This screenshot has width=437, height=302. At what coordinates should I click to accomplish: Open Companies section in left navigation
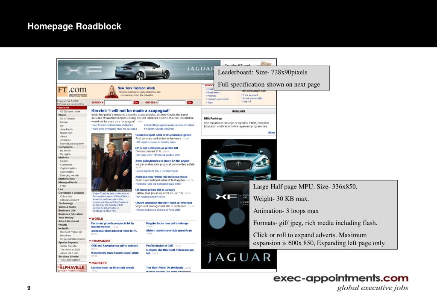65,147
